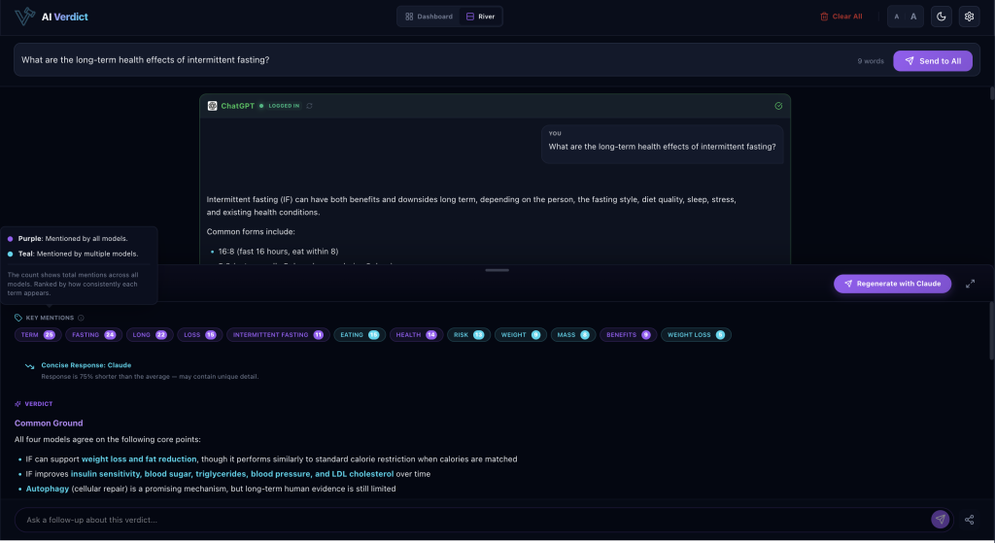The height and width of the screenshot is (543, 995).
Task: Click the 9 words counter
Action: click(x=871, y=61)
